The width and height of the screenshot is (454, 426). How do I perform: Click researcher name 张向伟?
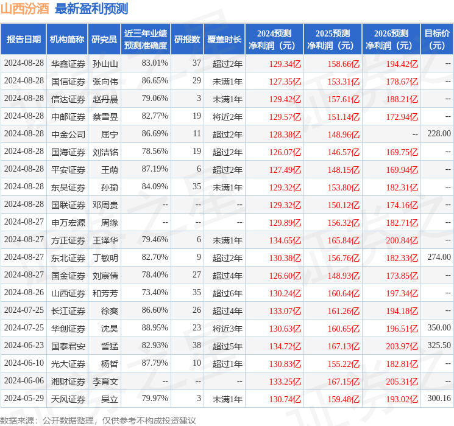[x=105, y=82]
